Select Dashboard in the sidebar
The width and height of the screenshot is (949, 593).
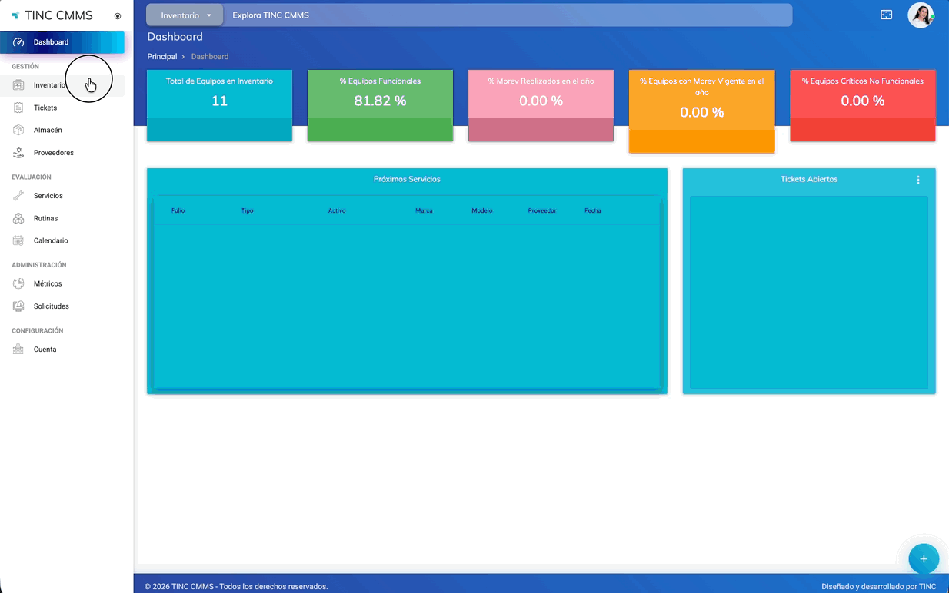pos(51,42)
